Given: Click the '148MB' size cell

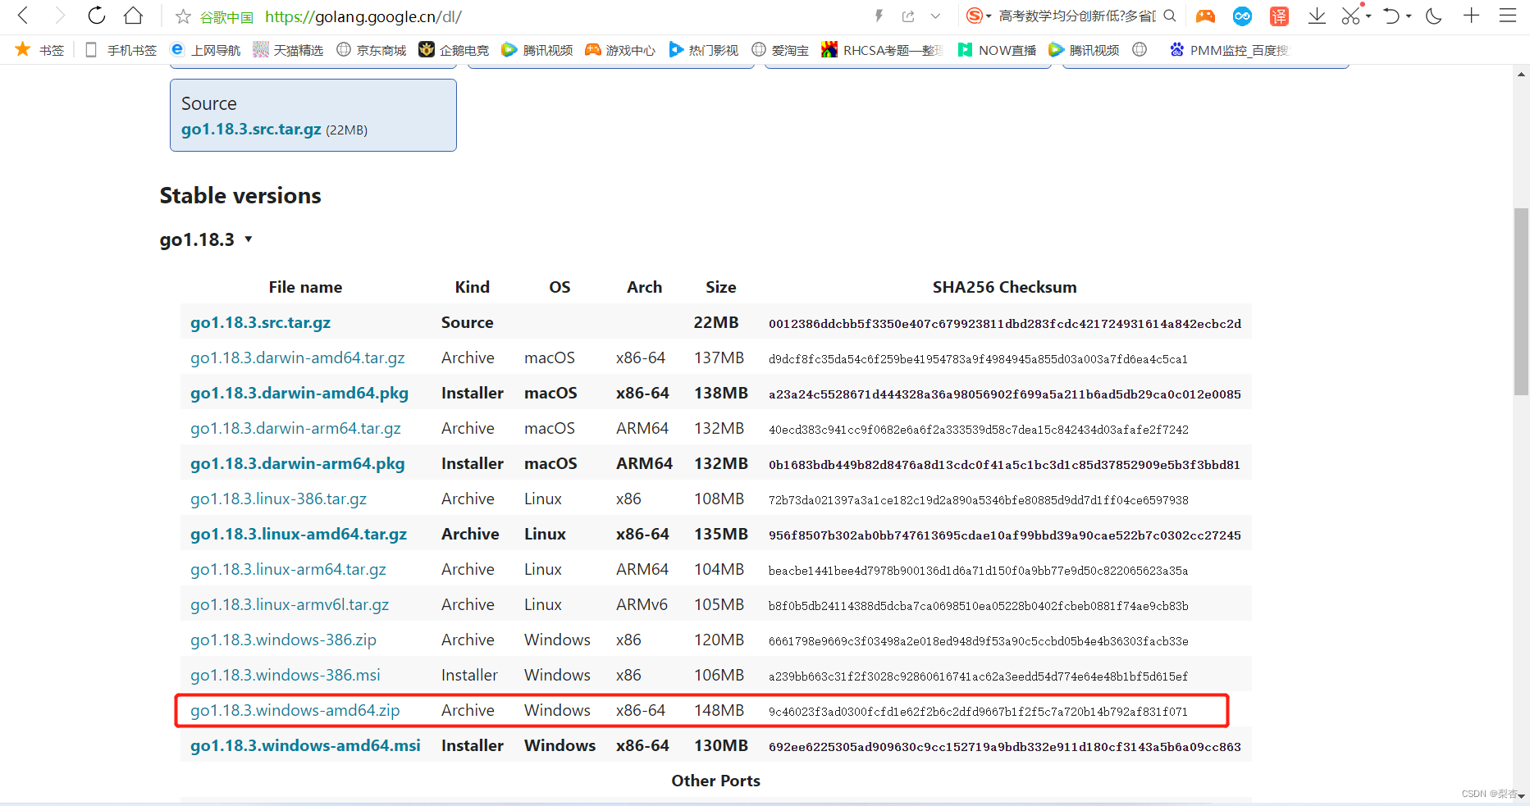Looking at the screenshot, I should coord(719,711).
